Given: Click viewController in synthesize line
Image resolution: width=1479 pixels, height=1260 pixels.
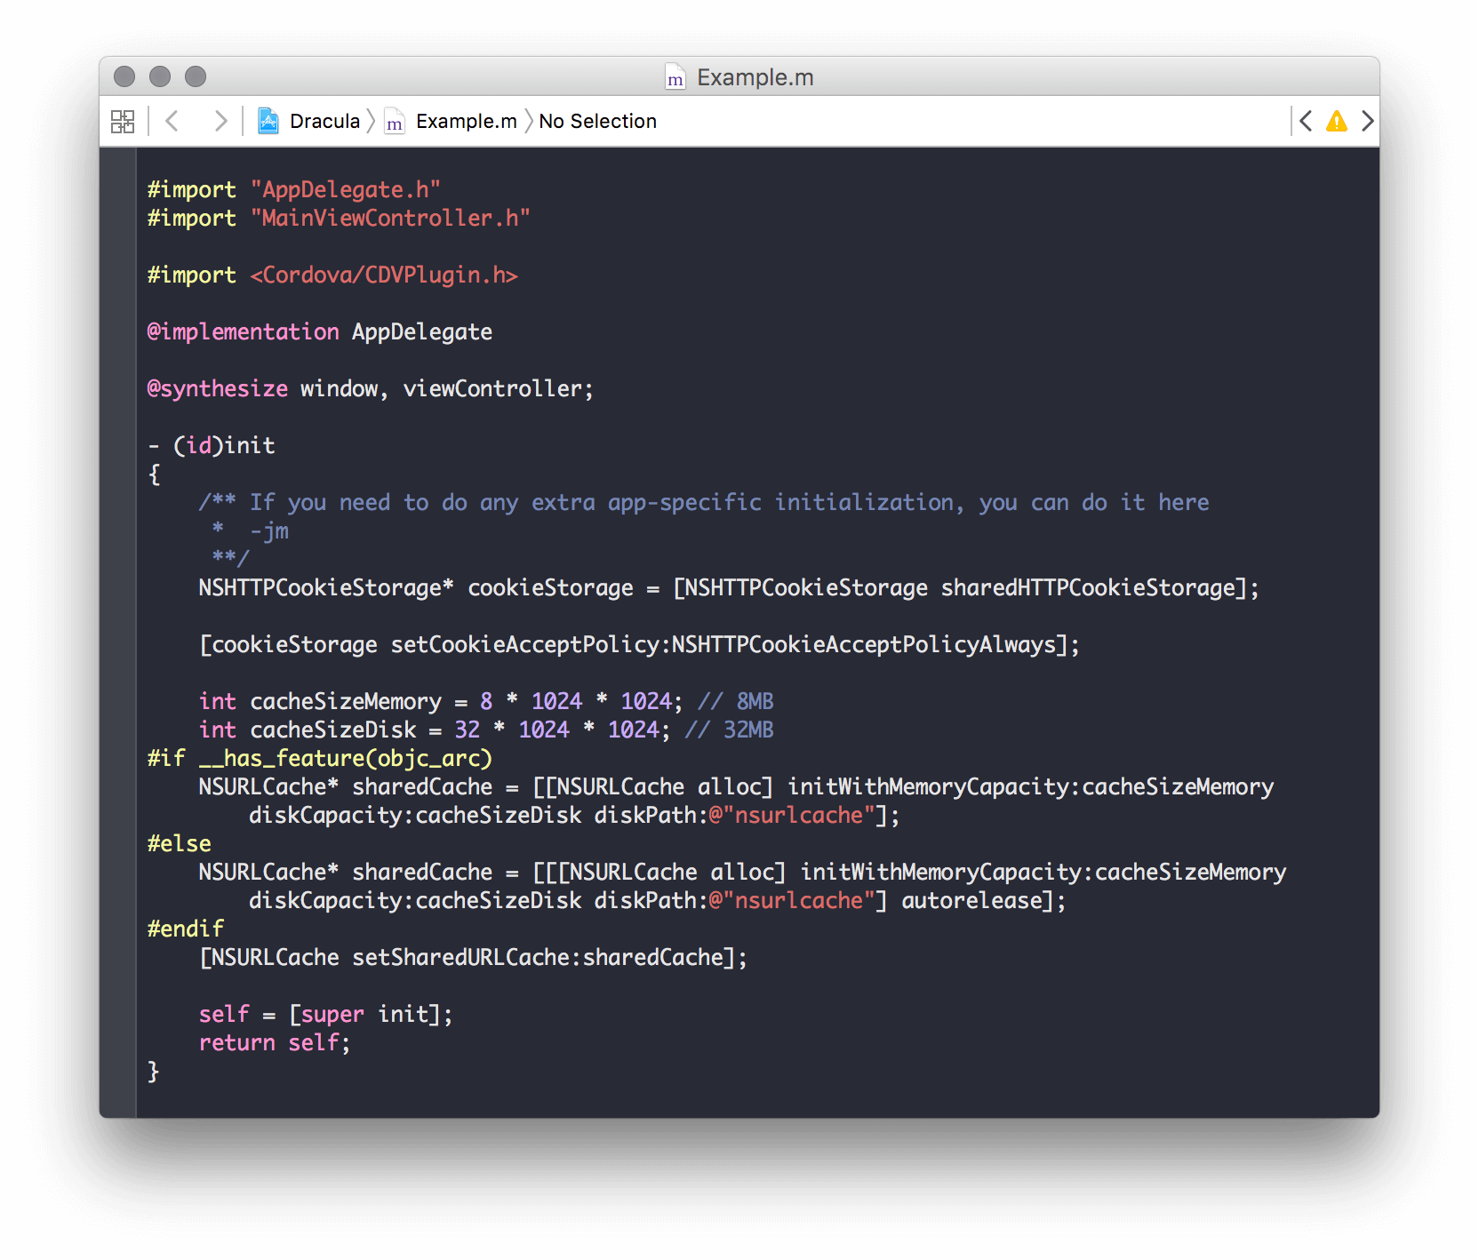Looking at the screenshot, I should pos(492,389).
